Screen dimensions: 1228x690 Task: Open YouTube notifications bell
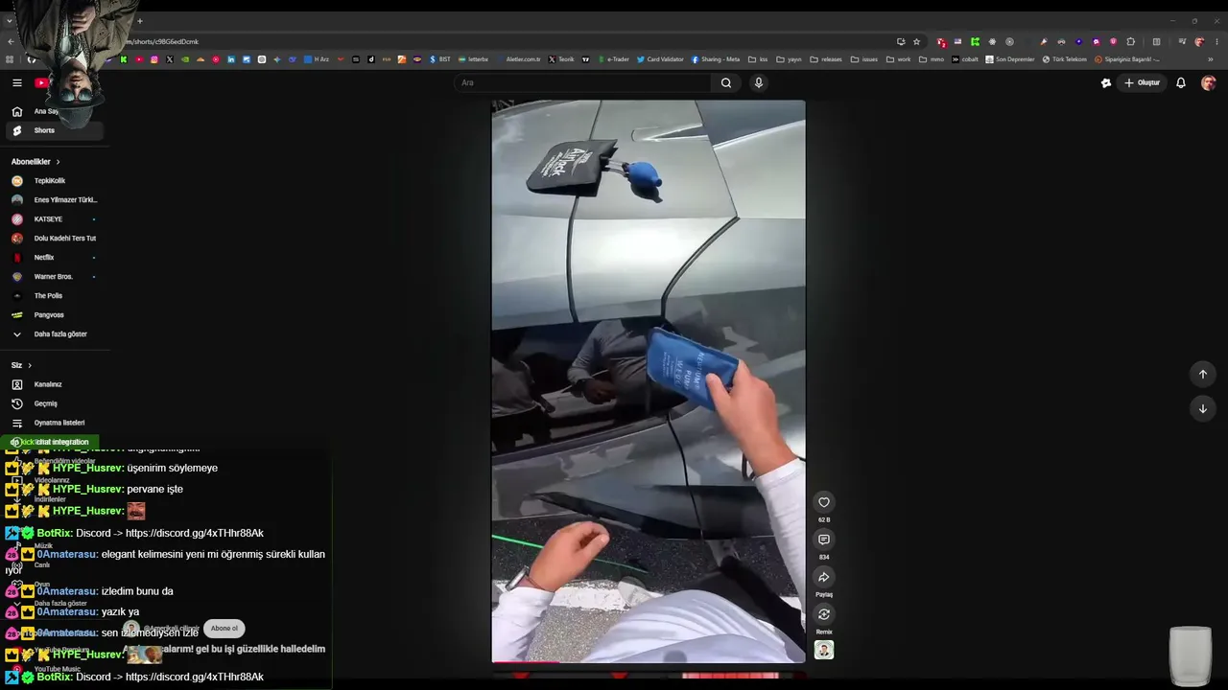(1181, 83)
